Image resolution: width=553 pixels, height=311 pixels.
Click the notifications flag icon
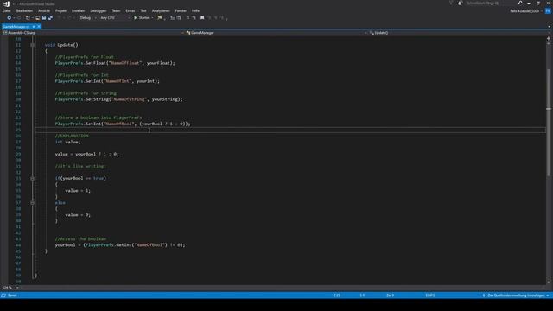click(451, 3)
